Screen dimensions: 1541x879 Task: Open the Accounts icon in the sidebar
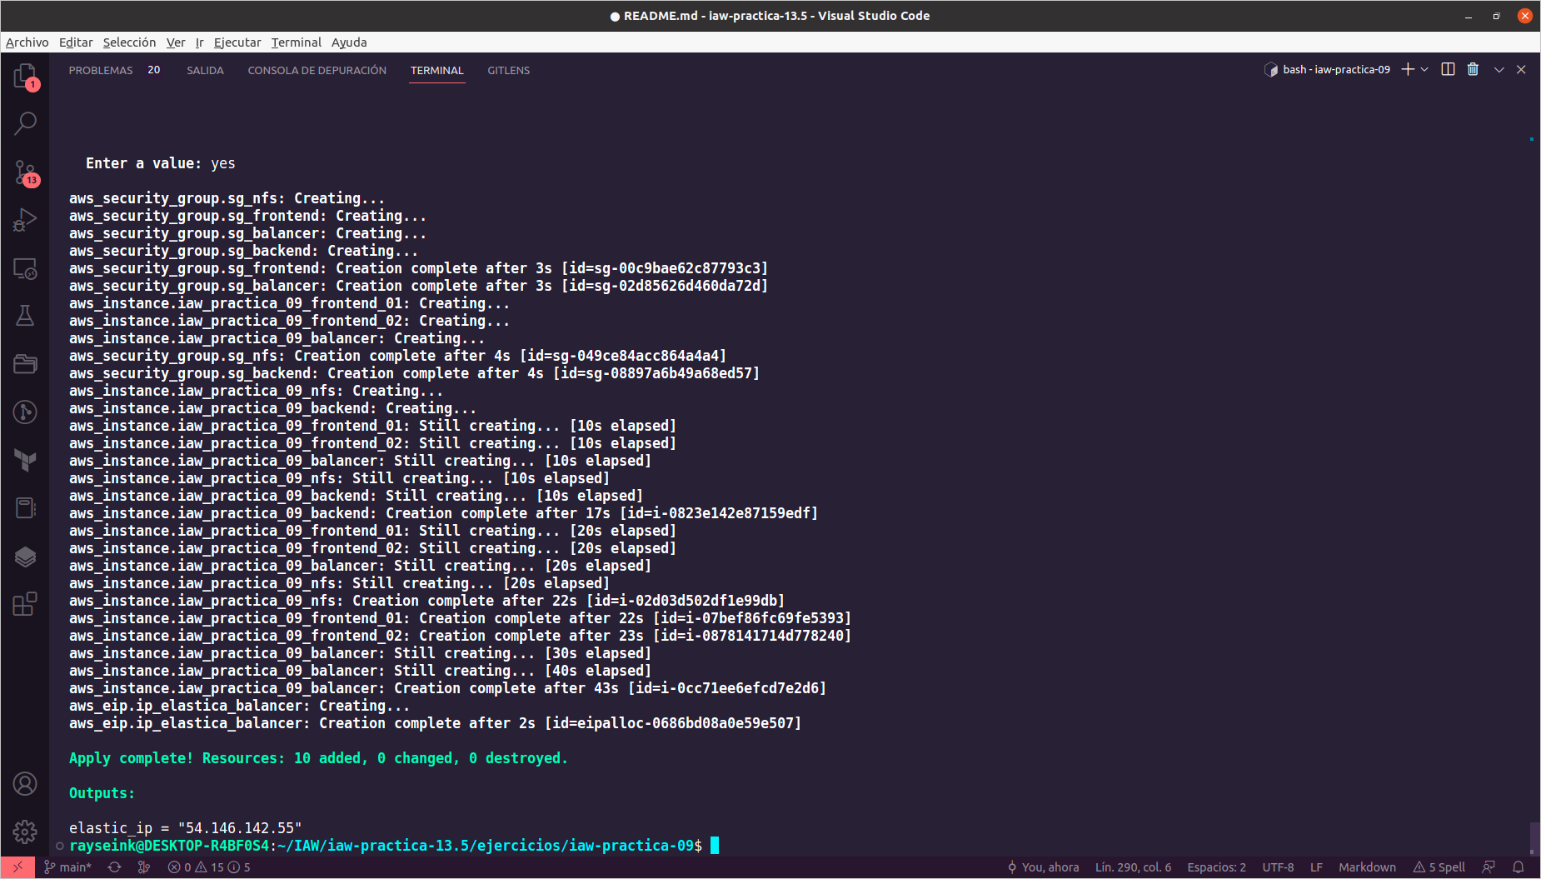click(25, 783)
